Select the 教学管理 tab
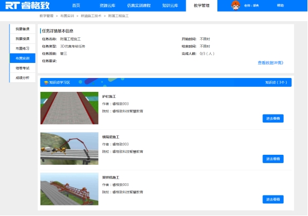This screenshot has width=308, height=216. click(202, 6)
